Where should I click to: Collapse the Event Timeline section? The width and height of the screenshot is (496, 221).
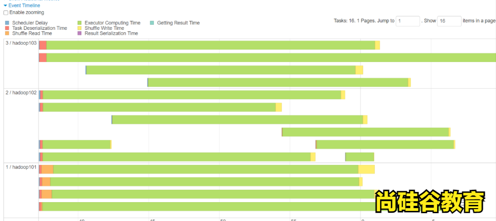click(6, 6)
